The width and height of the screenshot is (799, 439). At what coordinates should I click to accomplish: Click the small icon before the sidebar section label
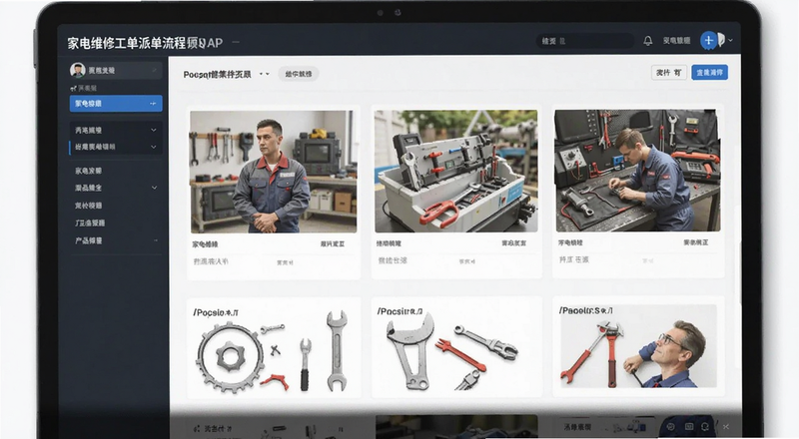(x=73, y=88)
